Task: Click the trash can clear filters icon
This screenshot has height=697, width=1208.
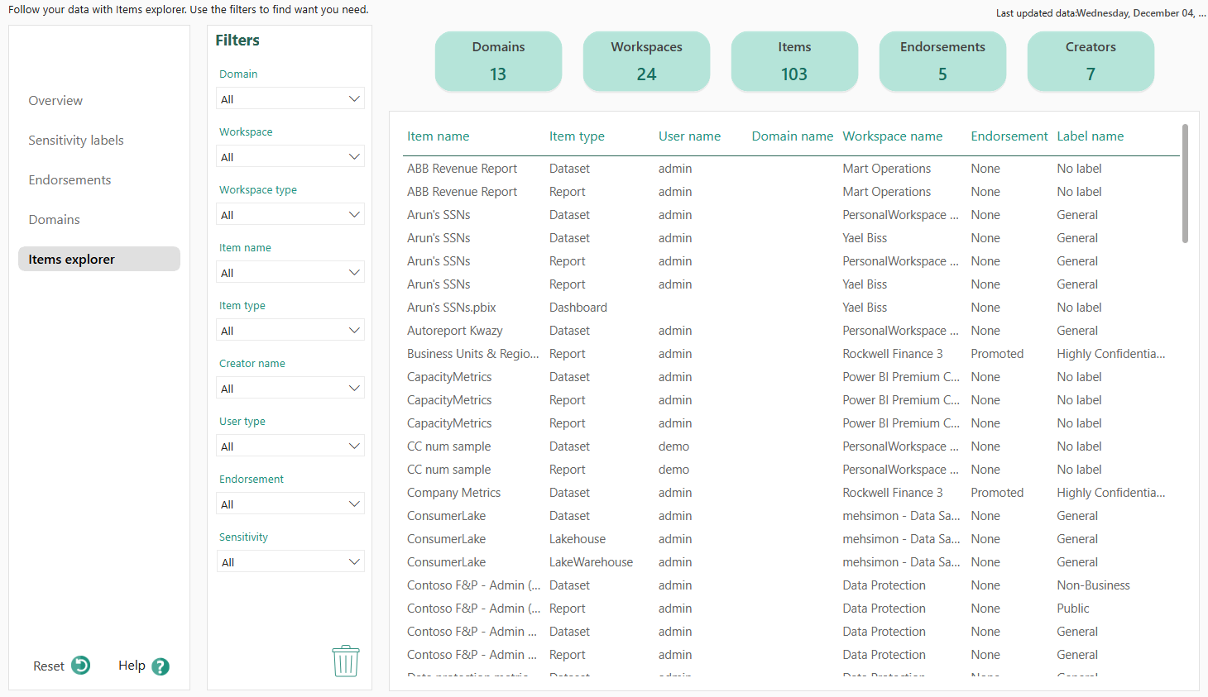Action: click(x=346, y=661)
